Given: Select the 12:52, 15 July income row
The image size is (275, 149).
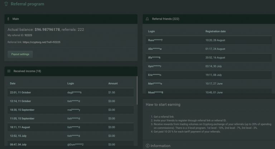Looking at the screenshot, I should (71, 136).
